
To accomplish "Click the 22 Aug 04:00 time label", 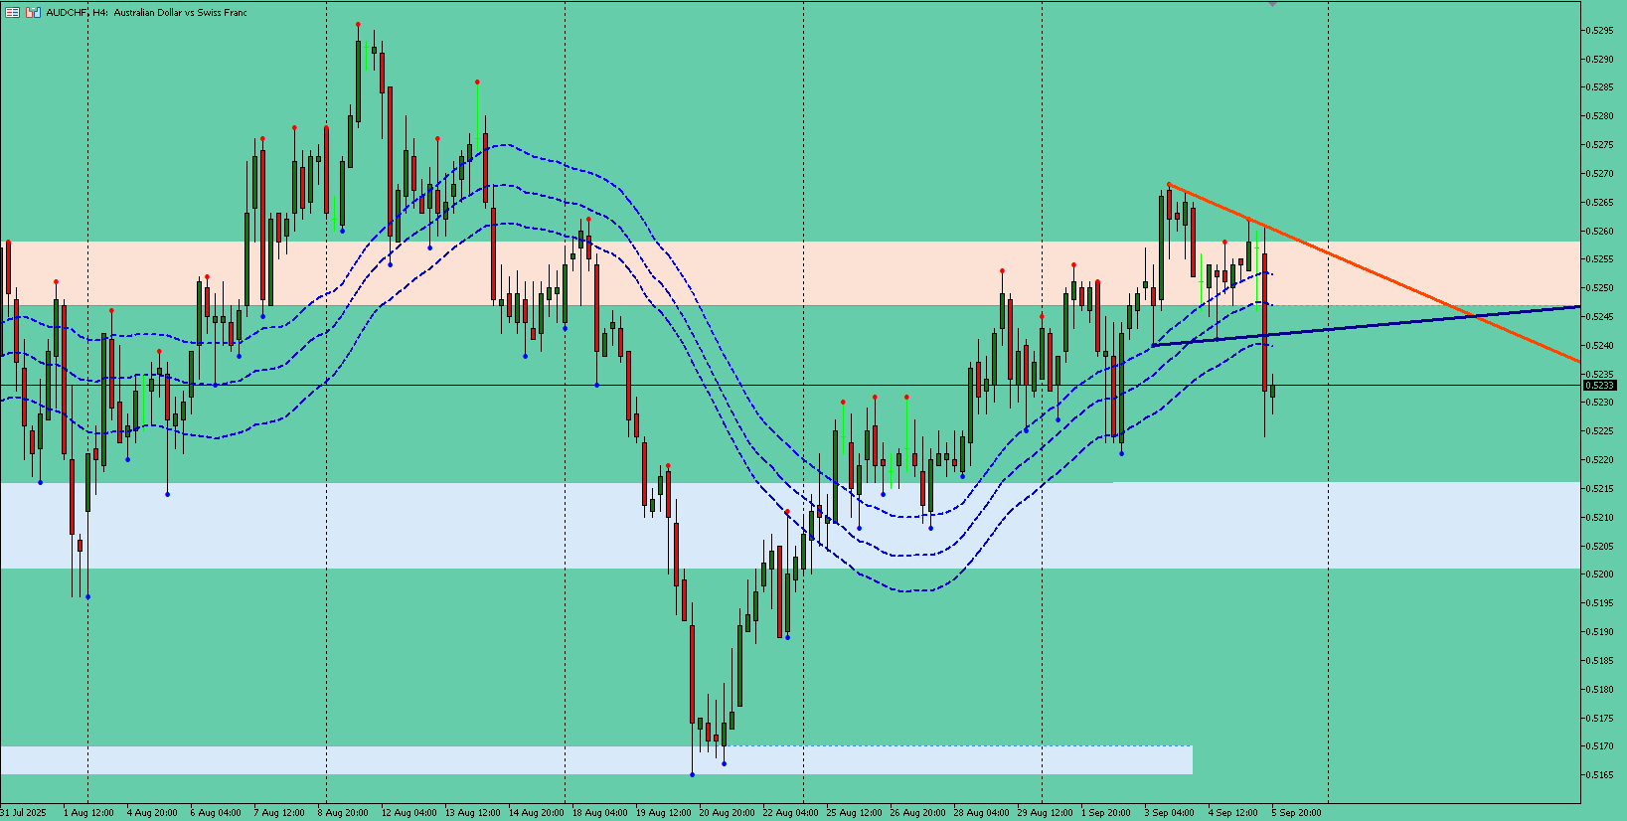I will (x=790, y=813).
